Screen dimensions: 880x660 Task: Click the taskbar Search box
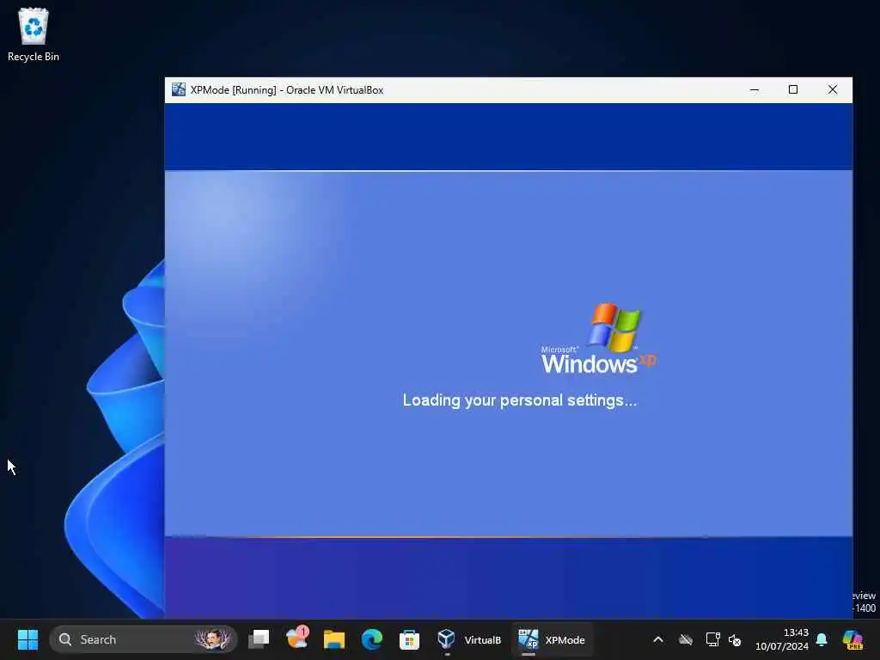coord(144,639)
